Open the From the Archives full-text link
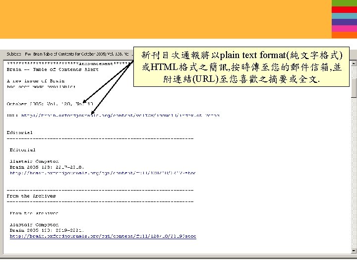Viewport: 357px width, 268px height. click(x=103, y=236)
